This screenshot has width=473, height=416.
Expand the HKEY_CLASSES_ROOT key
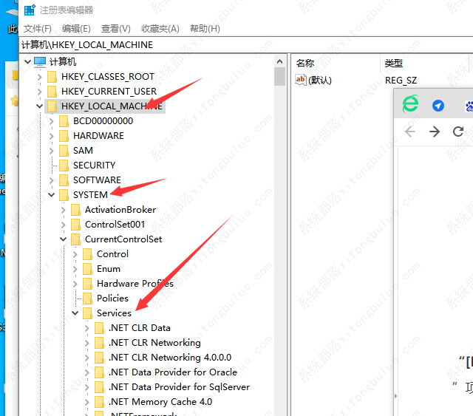click(x=40, y=77)
